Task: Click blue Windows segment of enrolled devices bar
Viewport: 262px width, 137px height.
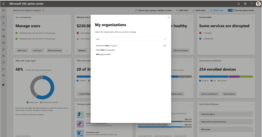Action: coord(214,77)
